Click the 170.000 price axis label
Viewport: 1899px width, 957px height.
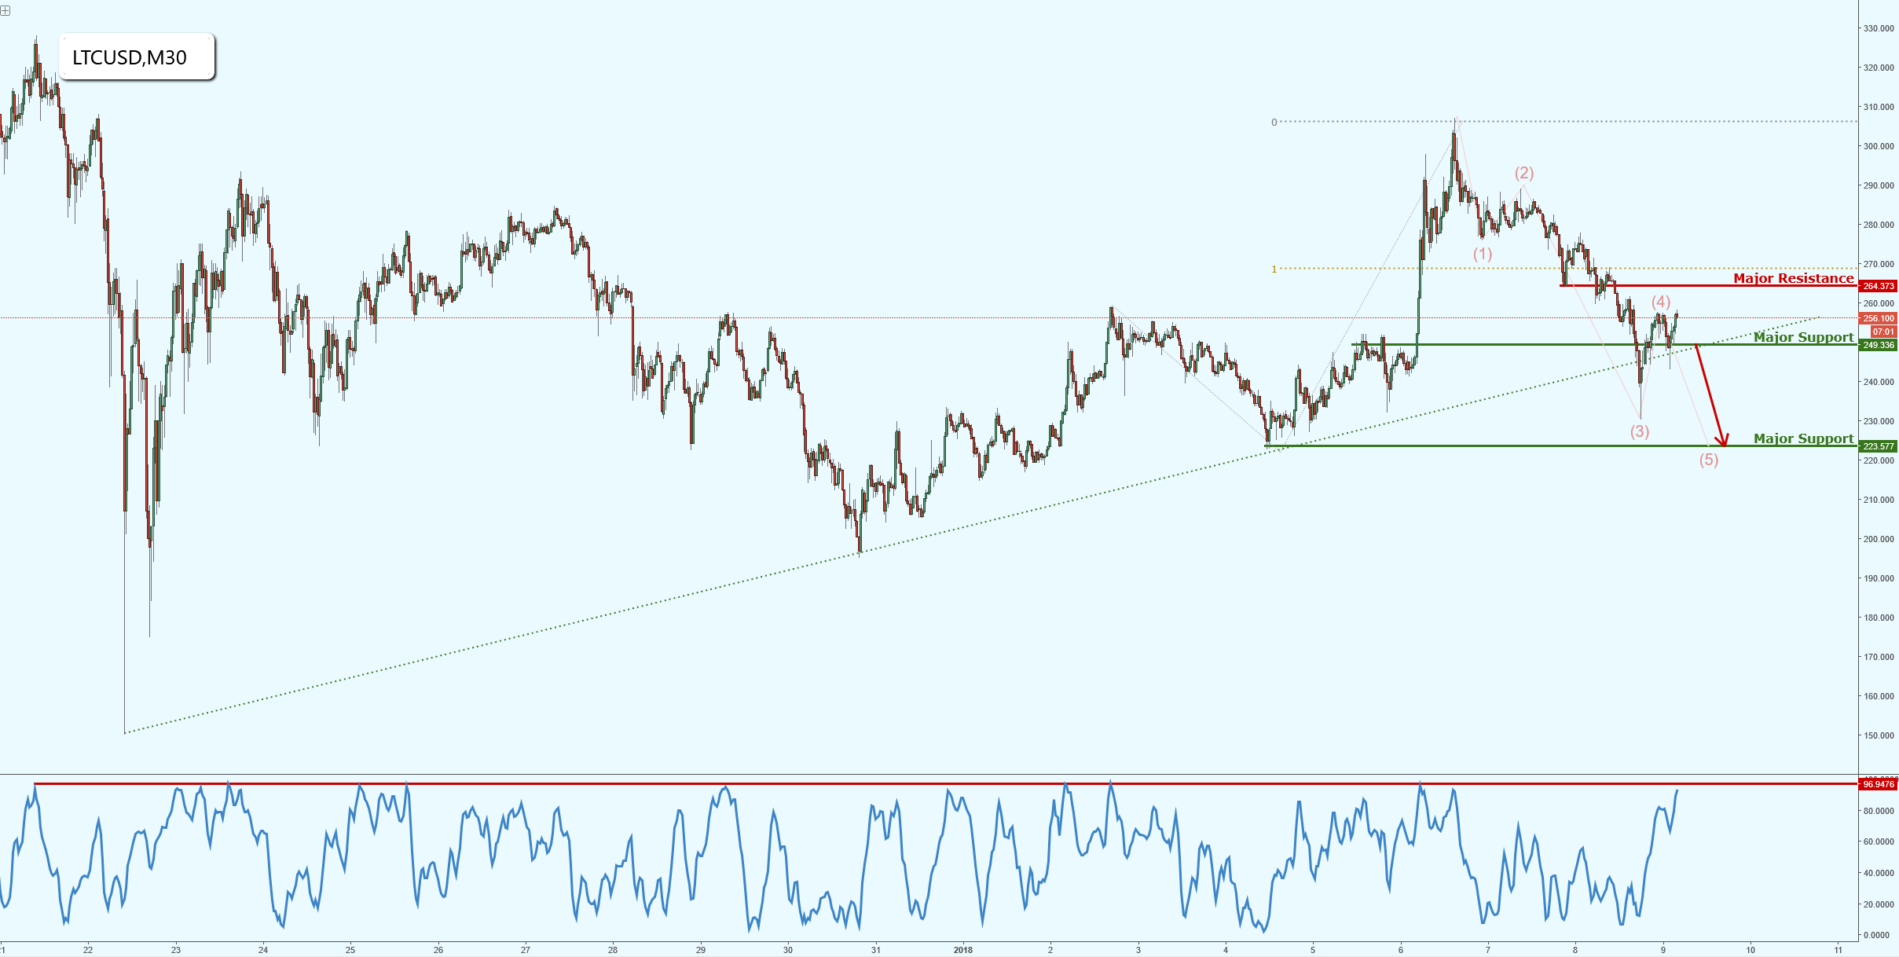(x=1879, y=657)
